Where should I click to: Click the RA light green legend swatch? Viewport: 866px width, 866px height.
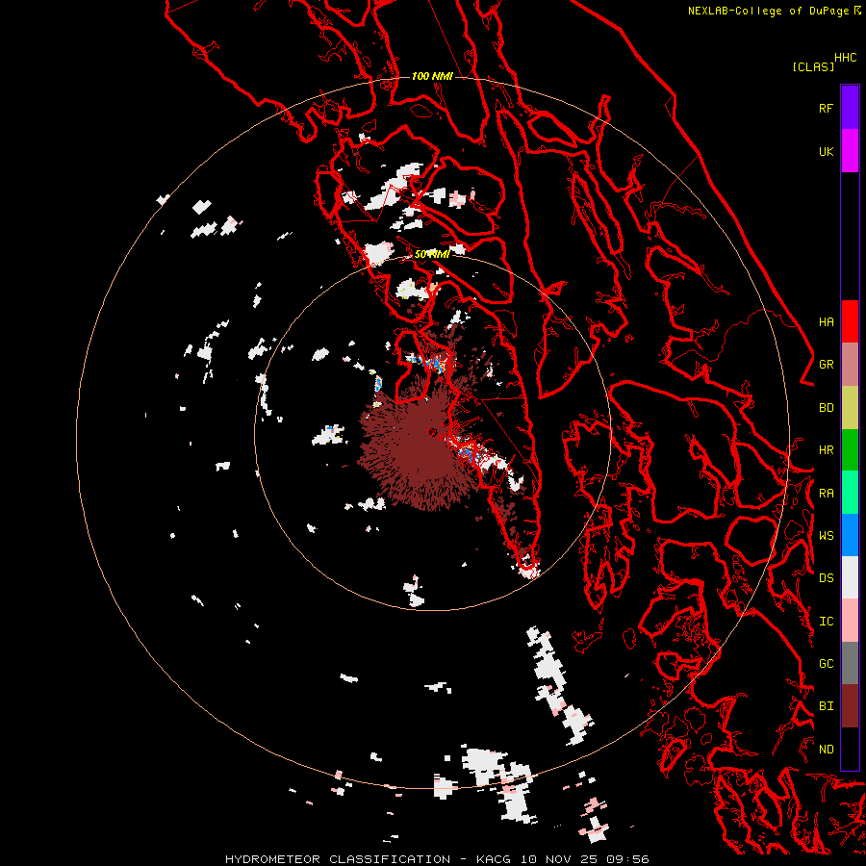[850, 493]
